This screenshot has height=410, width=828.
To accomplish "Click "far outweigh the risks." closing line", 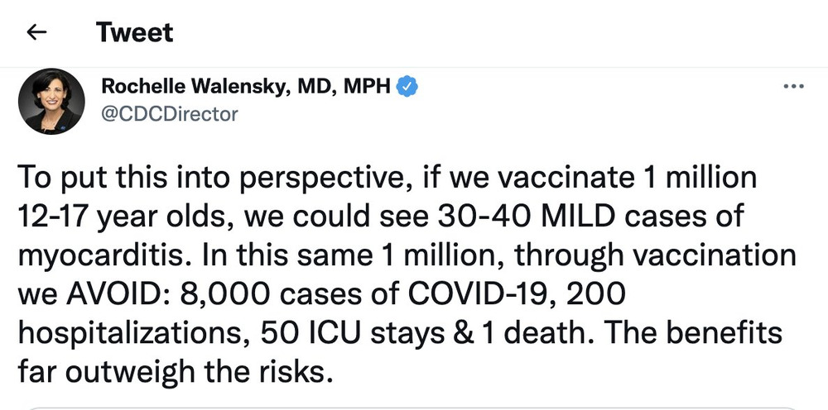I will (x=176, y=370).
